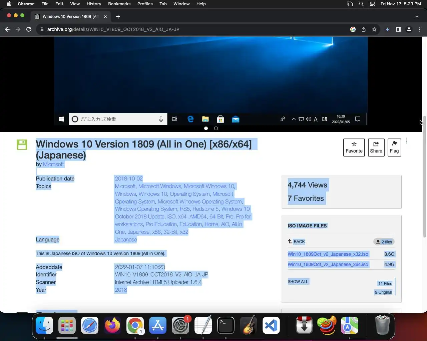Open the Edit menu
Screen dimensions: 427x341
click(59, 4)
